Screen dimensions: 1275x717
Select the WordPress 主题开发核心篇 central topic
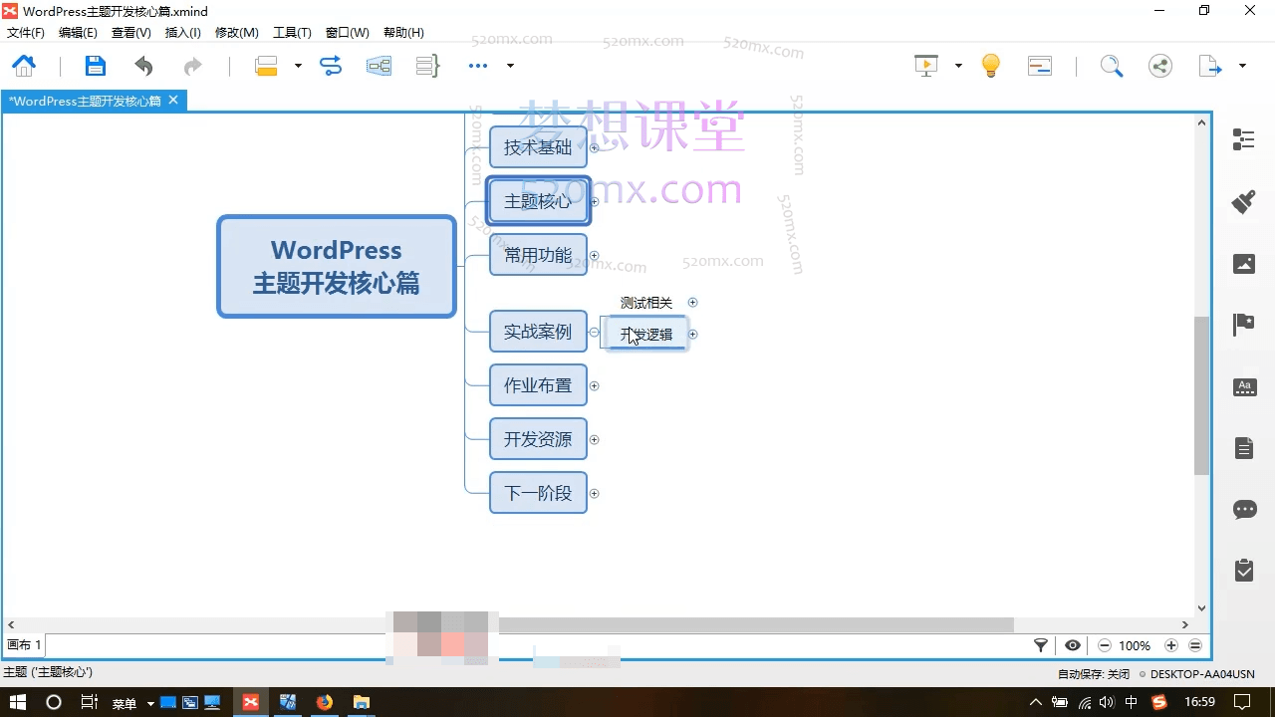(336, 267)
